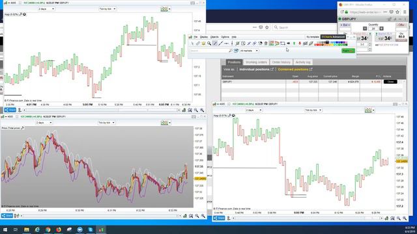This screenshot has height=234, width=417.
Task: Click the red down-arrow sell marker tool
Action: coord(300,44)
